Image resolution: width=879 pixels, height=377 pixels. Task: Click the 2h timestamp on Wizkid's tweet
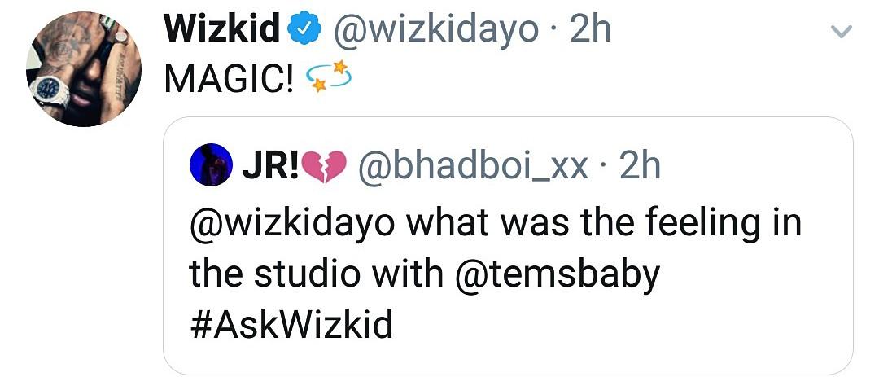(590, 31)
